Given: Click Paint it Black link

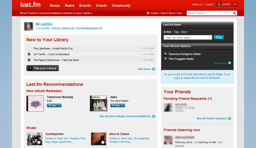Looking at the screenshot, I should tap(168, 13).
